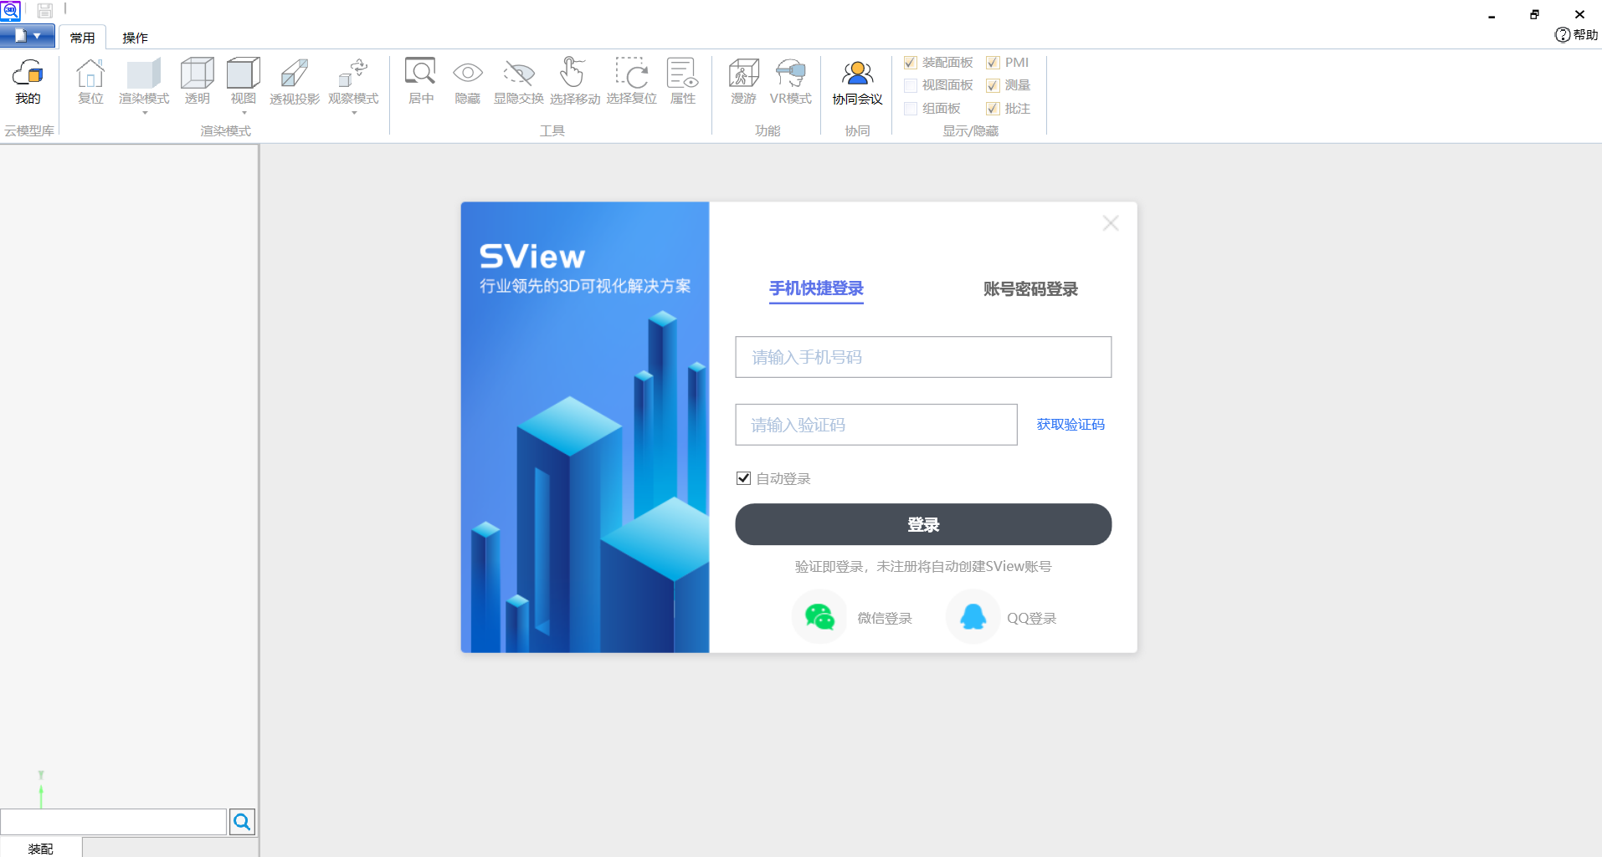Expand dropdown arrow under 观察模式
1602x857 pixels.
click(x=353, y=113)
